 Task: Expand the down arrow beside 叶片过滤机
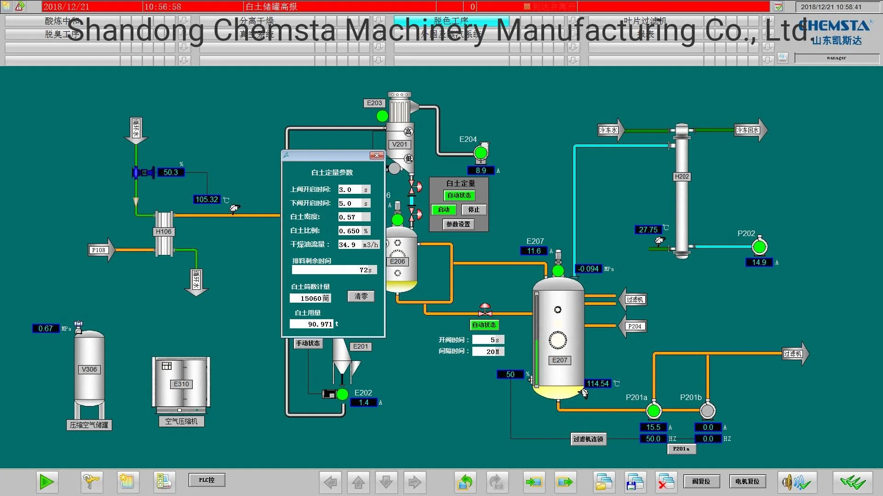(x=768, y=21)
